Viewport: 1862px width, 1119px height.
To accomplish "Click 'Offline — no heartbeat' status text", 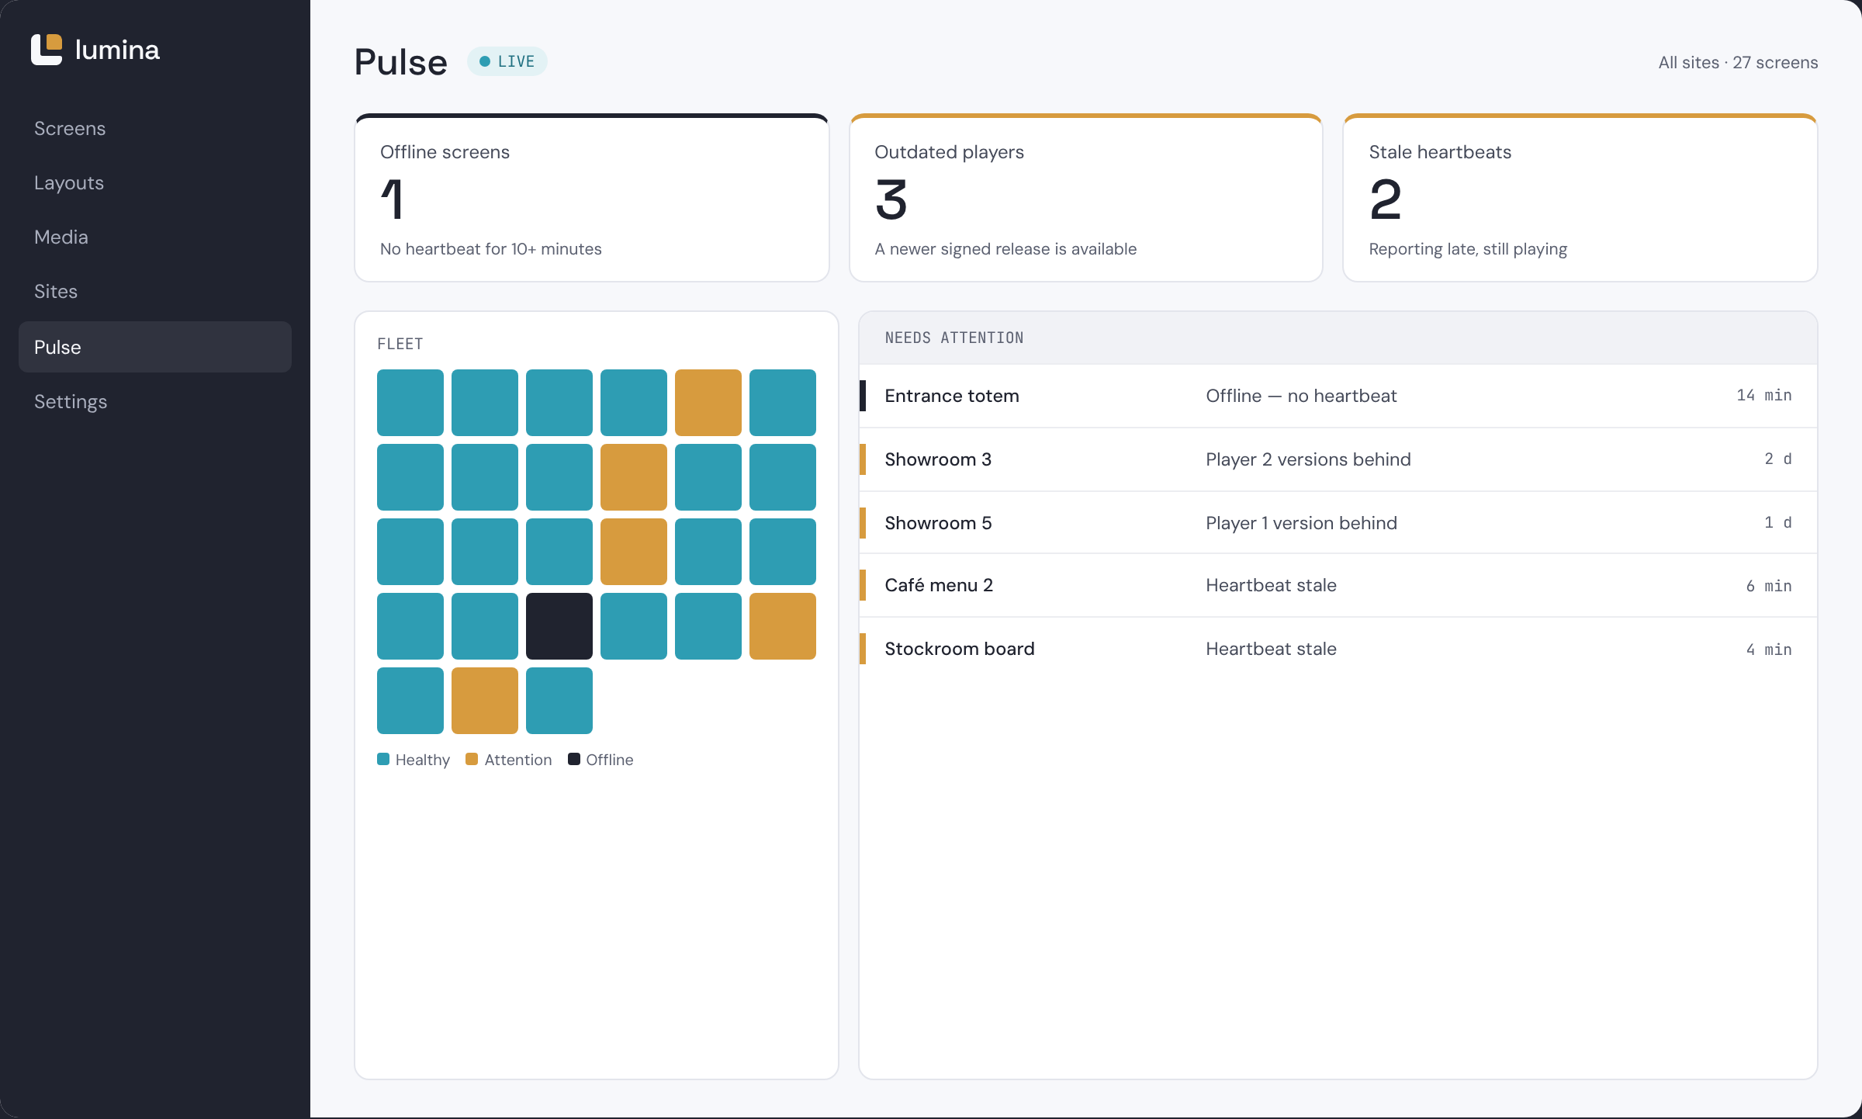I will point(1301,396).
